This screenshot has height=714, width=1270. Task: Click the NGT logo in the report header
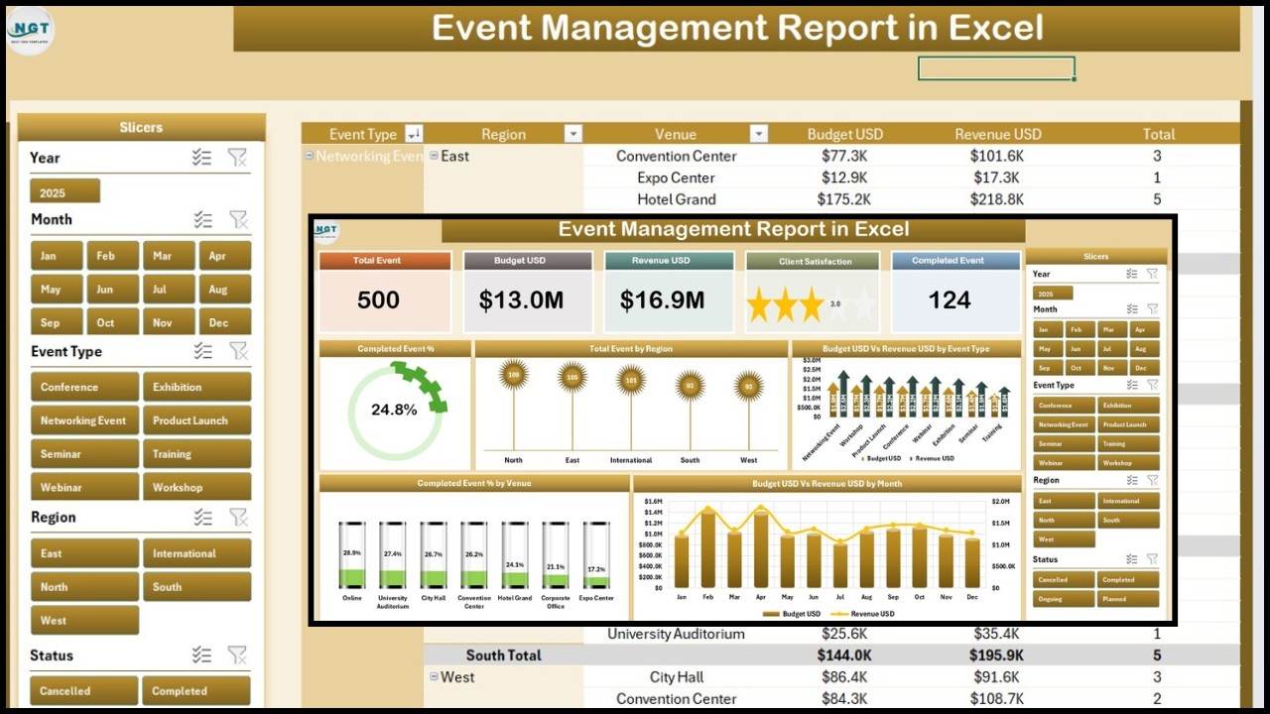[x=30, y=32]
